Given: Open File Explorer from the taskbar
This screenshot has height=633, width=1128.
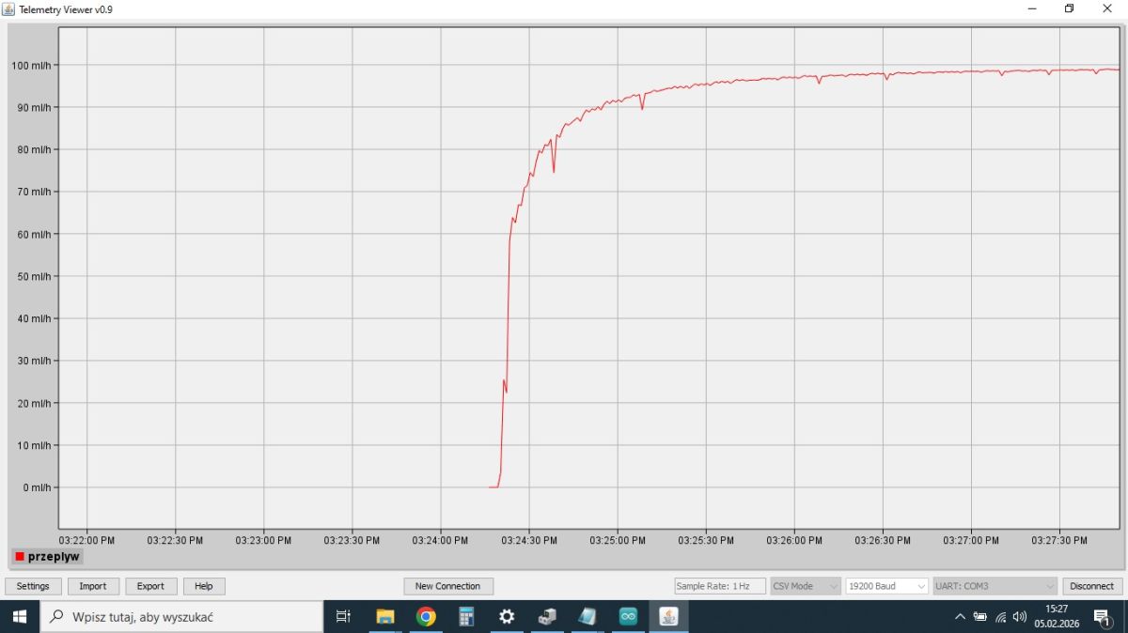Looking at the screenshot, I should (x=385, y=617).
